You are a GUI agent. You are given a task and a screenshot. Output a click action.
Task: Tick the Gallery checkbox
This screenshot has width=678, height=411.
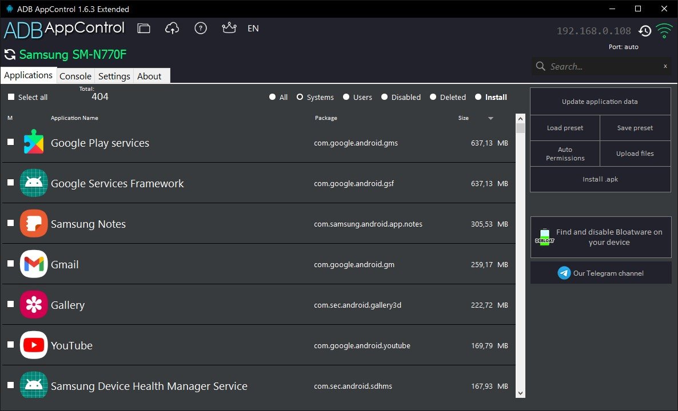11,304
